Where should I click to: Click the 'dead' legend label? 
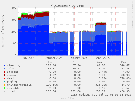[10, 78]
